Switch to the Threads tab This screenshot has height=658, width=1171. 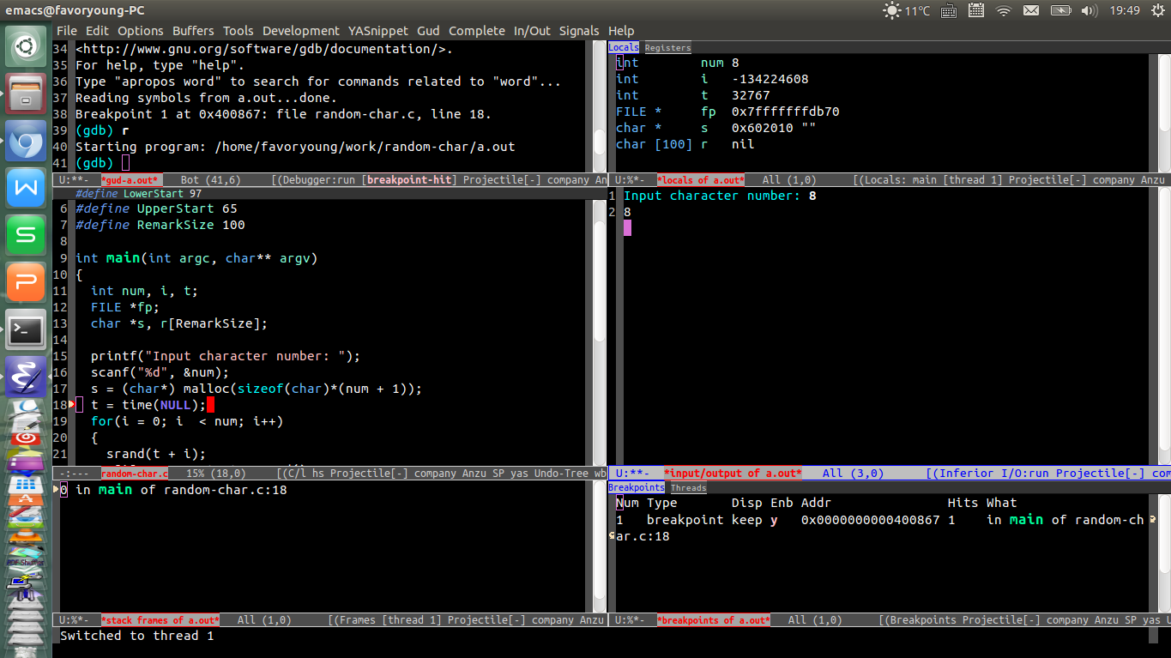coord(688,488)
